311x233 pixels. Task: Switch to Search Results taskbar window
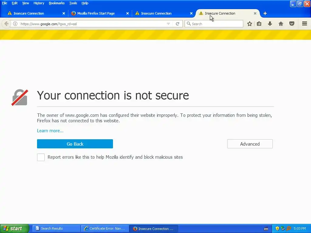coord(56,228)
